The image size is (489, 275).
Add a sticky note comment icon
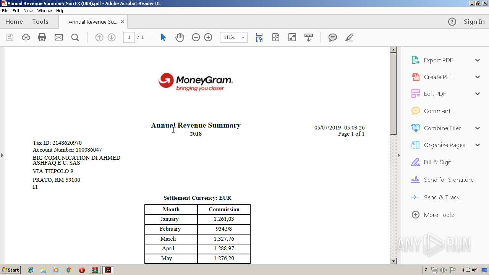pyautogui.click(x=333, y=37)
